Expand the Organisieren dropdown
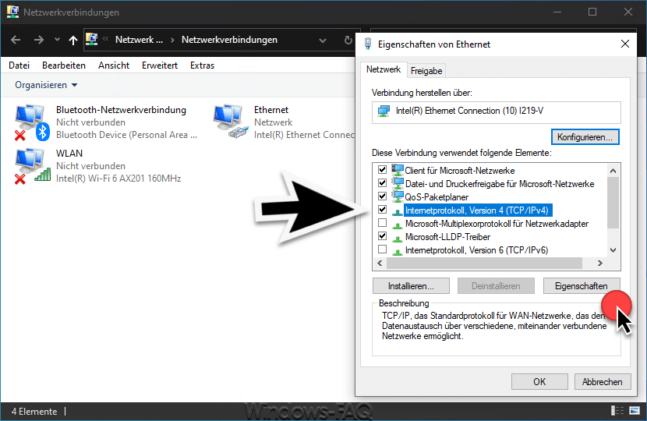647x421 pixels. pos(46,85)
